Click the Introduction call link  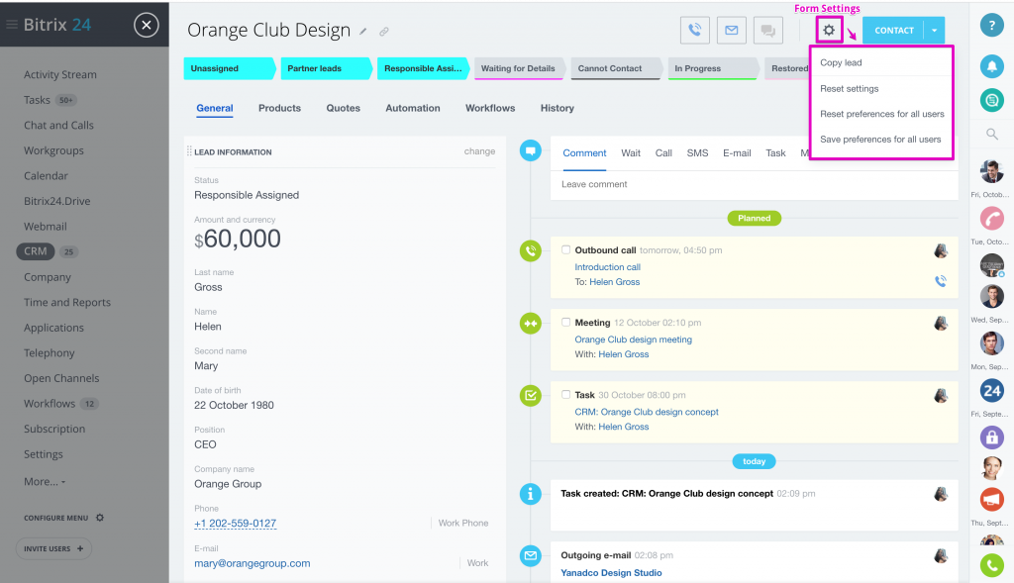click(x=607, y=267)
